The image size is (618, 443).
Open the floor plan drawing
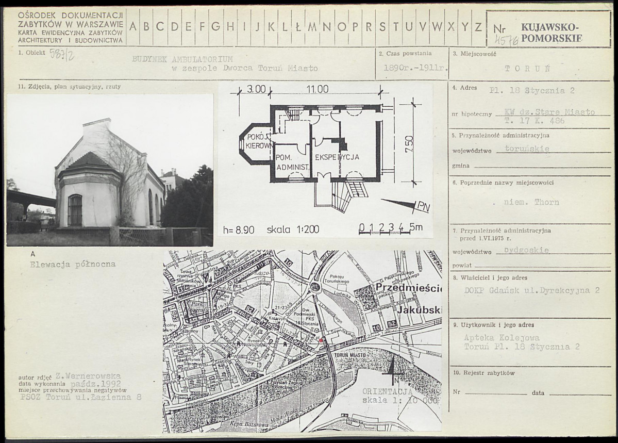(x=325, y=160)
